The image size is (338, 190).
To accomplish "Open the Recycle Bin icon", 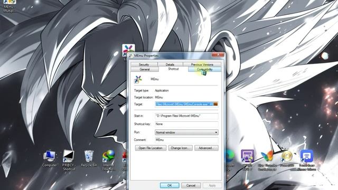I will 89,159.
